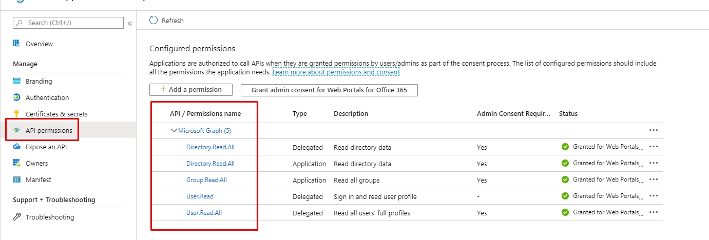Click 'Delegated' type in User.Read.All row
This screenshot has width=709, height=240.
[308, 213]
